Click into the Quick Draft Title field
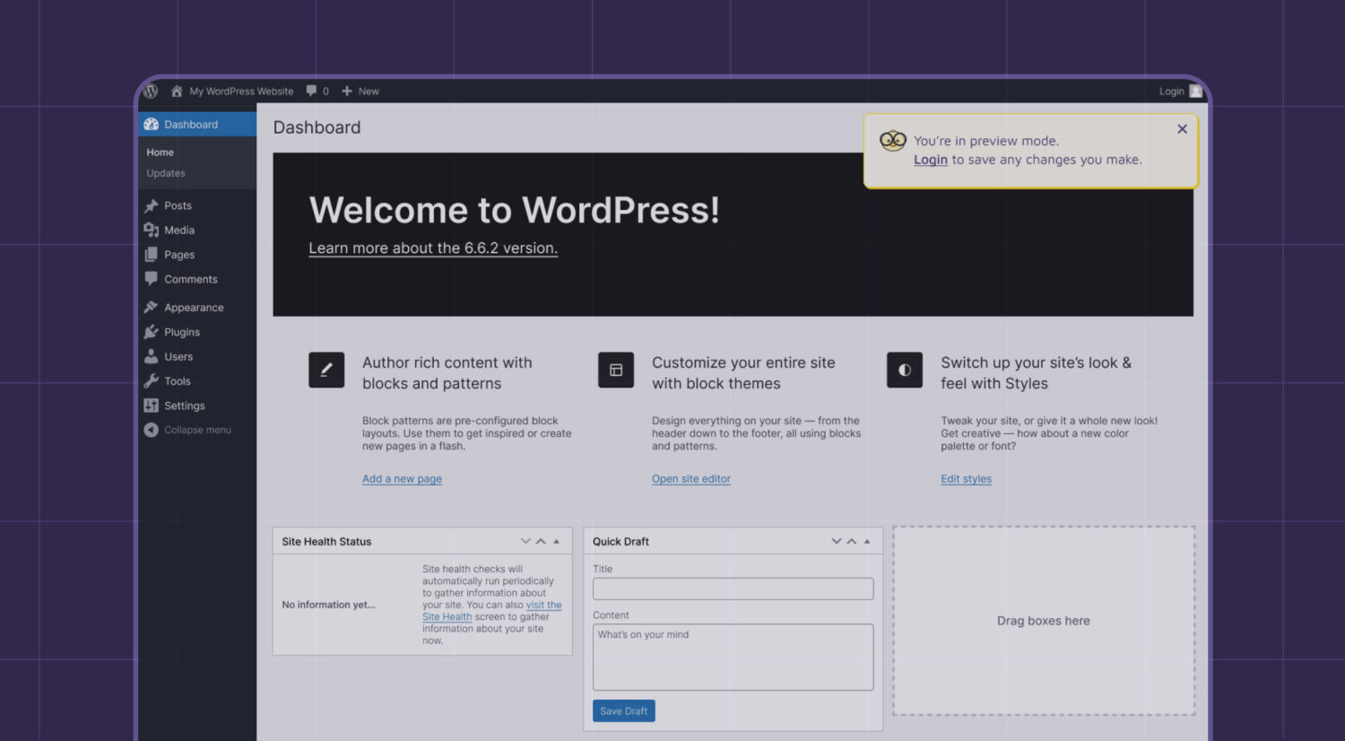 (x=733, y=589)
